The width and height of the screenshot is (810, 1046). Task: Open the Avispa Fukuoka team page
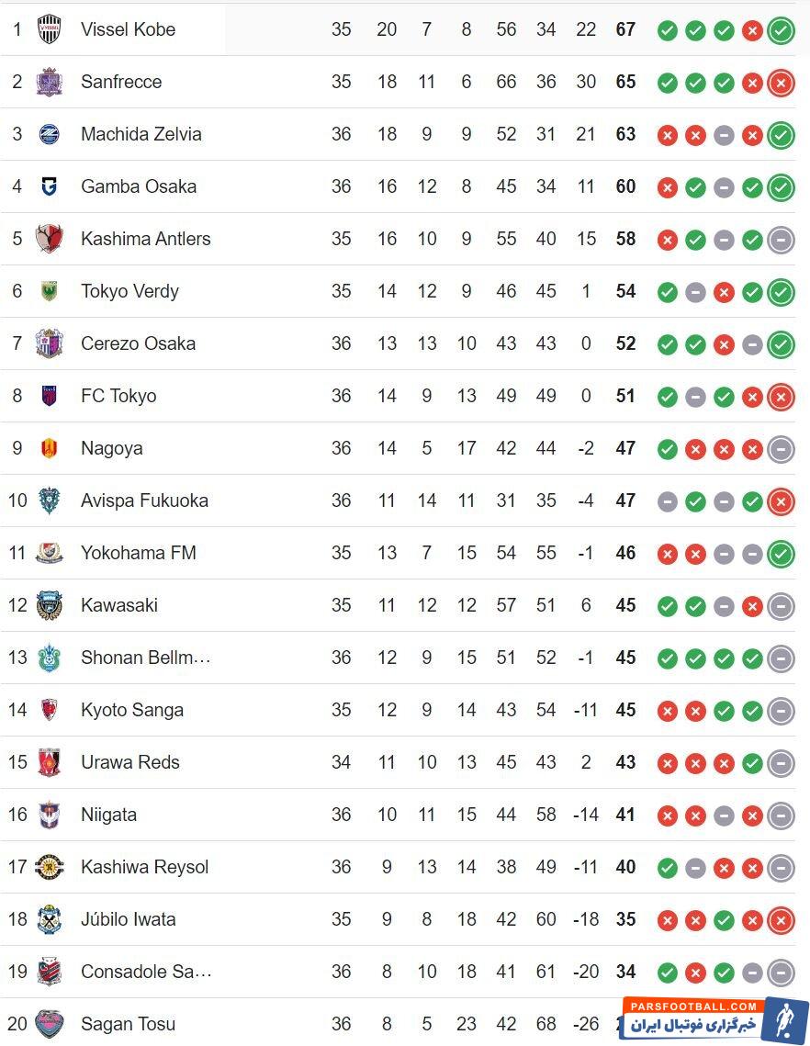click(144, 501)
